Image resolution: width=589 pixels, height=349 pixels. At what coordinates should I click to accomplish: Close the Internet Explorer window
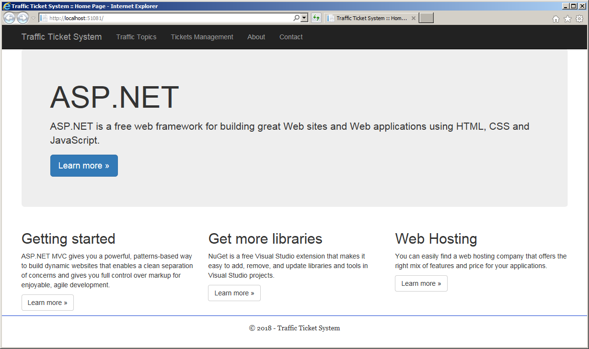pos(582,6)
